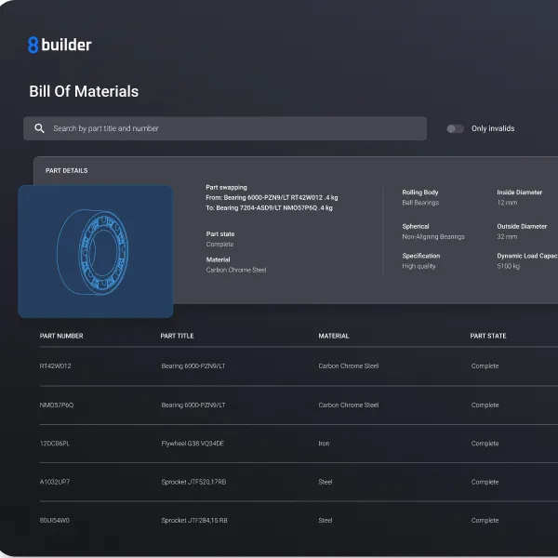Click the '32 mm' outside diameter value
The height and width of the screenshot is (558, 558).
click(x=507, y=236)
